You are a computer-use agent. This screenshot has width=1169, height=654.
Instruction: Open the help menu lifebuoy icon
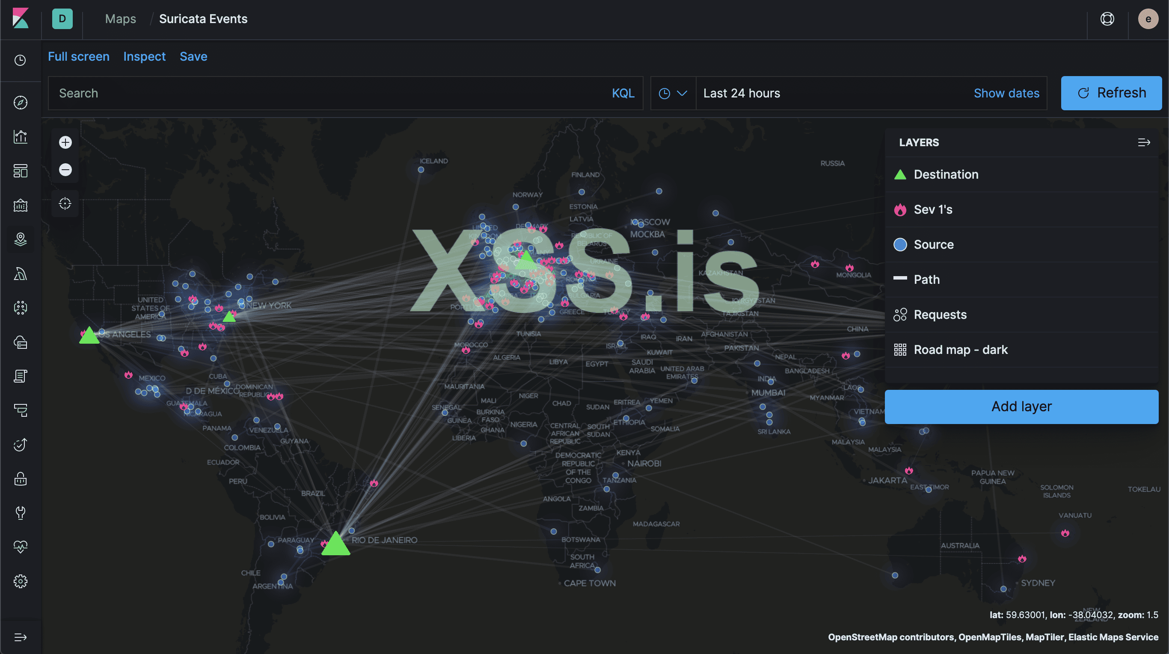[1107, 19]
